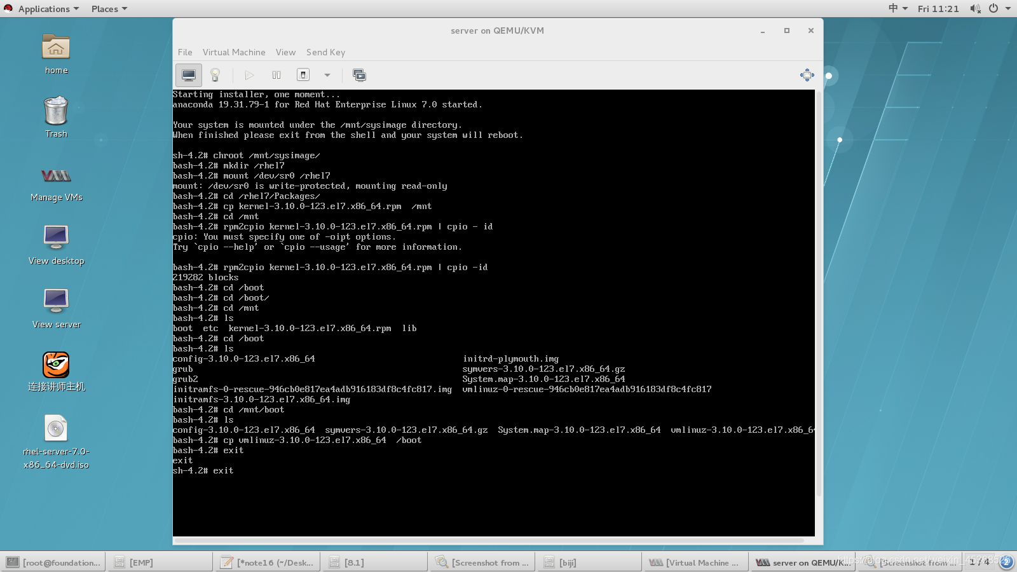
Task: Click 'initrd-plymouth.img' in the listing
Action: pyautogui.click(x=511, y=359)
